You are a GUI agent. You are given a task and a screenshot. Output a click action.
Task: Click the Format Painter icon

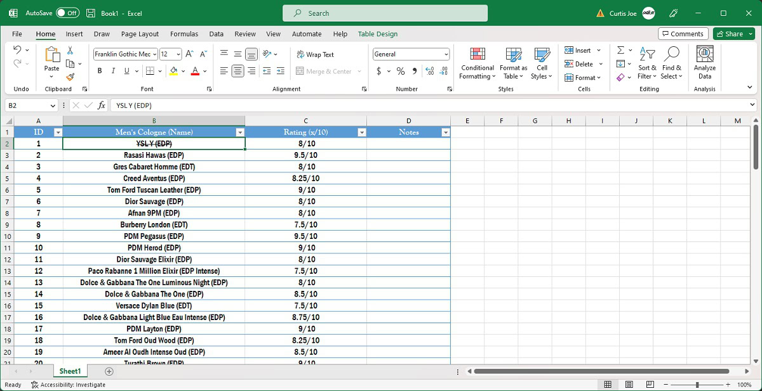tap(70, 77)
